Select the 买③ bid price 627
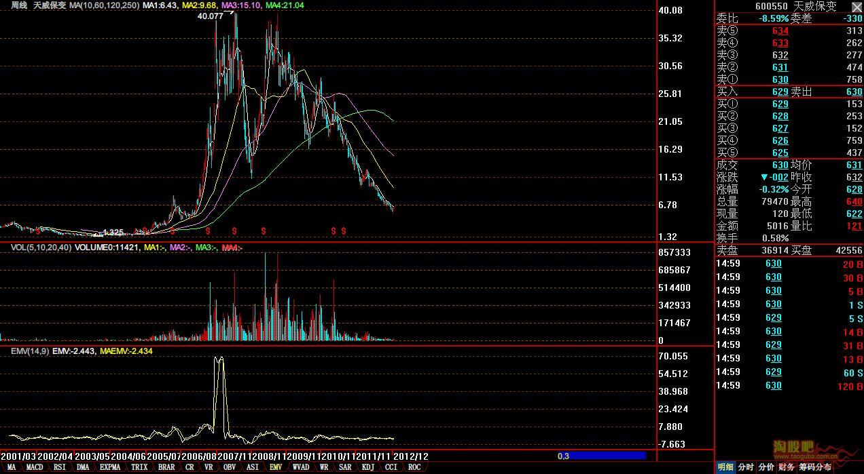The image size is (864, 474). coord(780,128)
